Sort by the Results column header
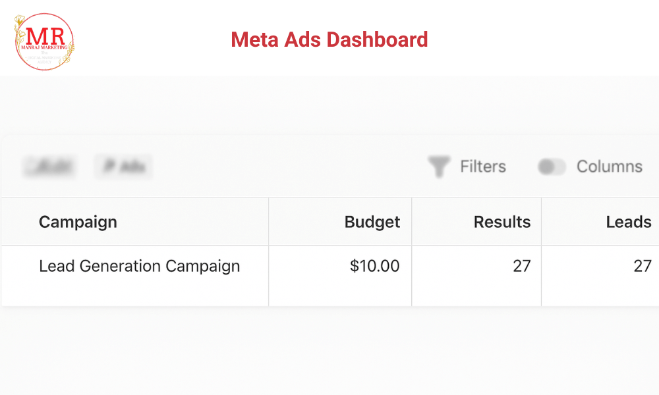The height and width of the screenshot is (395, 659). click(502, 222)
